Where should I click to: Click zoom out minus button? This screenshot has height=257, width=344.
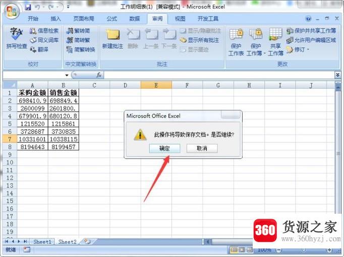pos(278,249)
